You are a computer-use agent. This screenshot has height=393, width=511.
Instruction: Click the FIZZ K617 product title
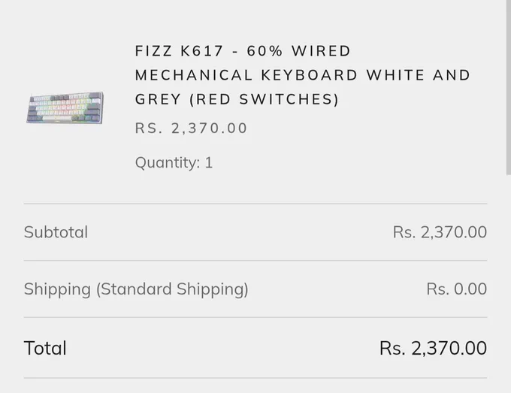(x=302, y=75)
